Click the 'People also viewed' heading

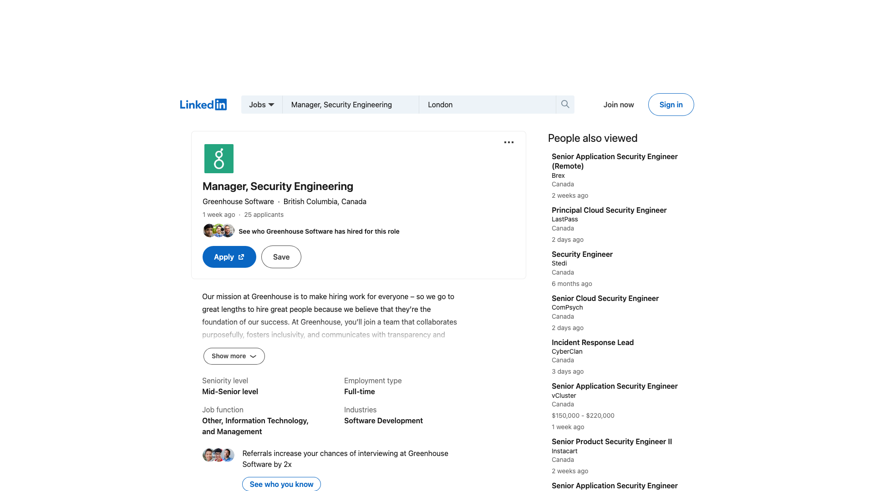[593, 138]
